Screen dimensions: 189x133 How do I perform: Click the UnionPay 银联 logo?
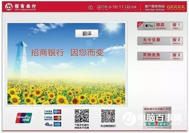tap(24, 118)
